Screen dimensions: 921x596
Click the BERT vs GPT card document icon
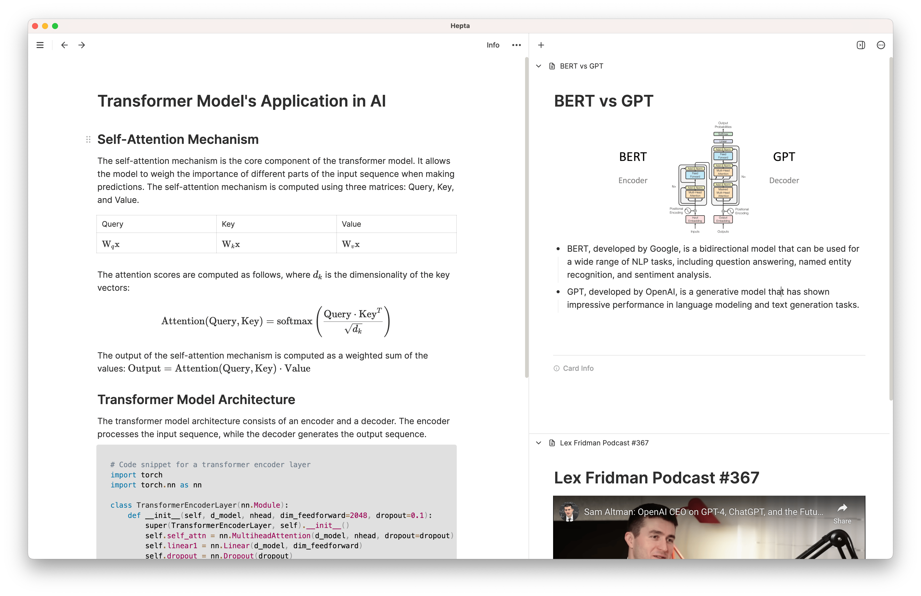coord(552,66)
